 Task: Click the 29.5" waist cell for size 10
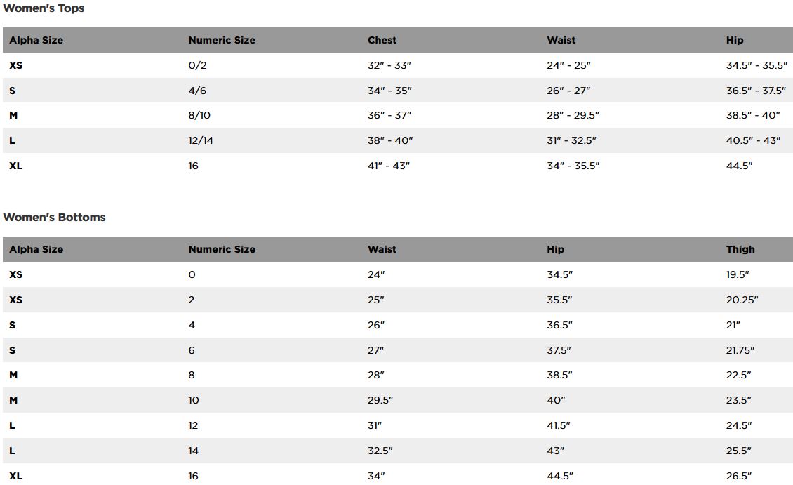tap(380, 400)
